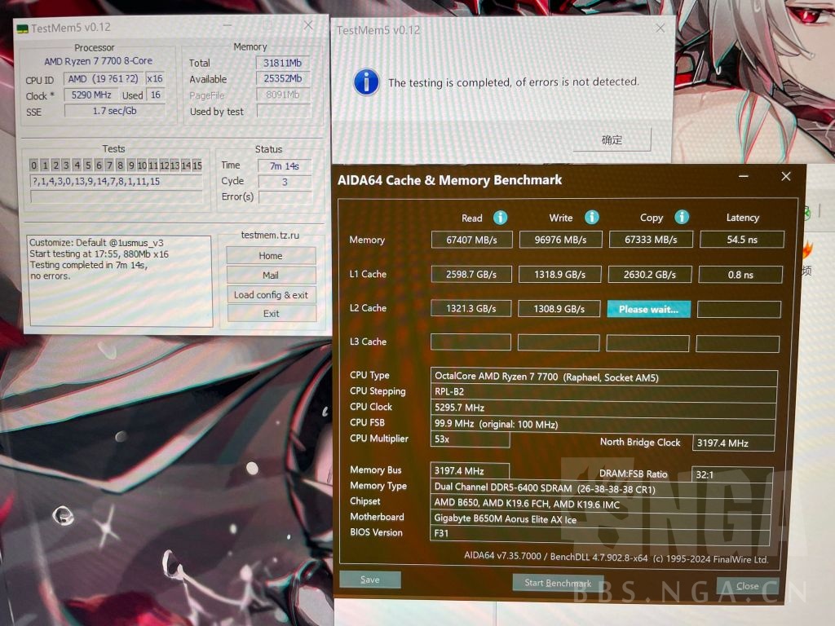Screen dimensions: 835x626
Task: Click the info icon beside the Copy column
Action: point(683,218)
